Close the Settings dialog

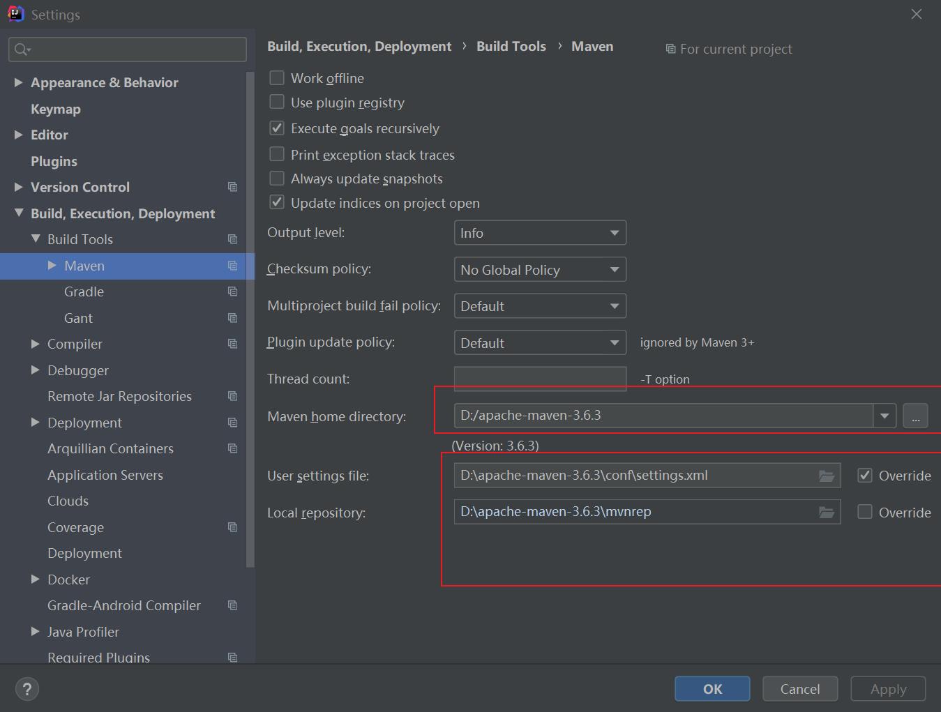[917, 14]
